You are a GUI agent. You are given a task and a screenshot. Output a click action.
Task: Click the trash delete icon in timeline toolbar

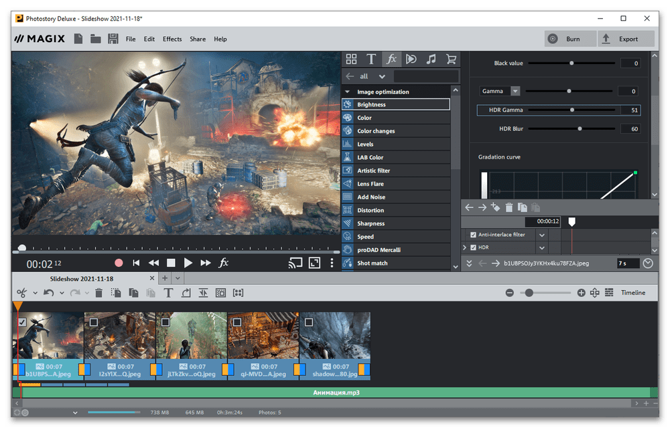point(98,292)
